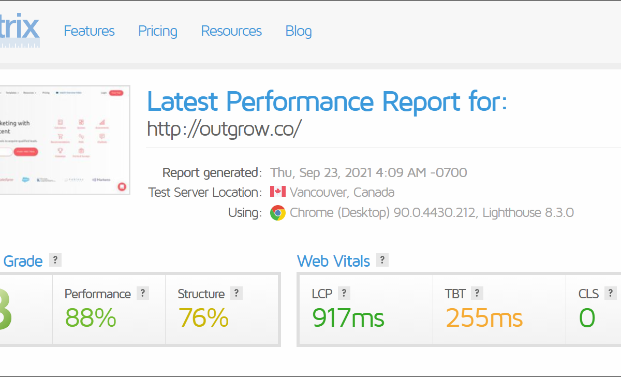This screenshot has height=377, width=621.
Task: Open help icon beside Grade heading
Action: 55,260
